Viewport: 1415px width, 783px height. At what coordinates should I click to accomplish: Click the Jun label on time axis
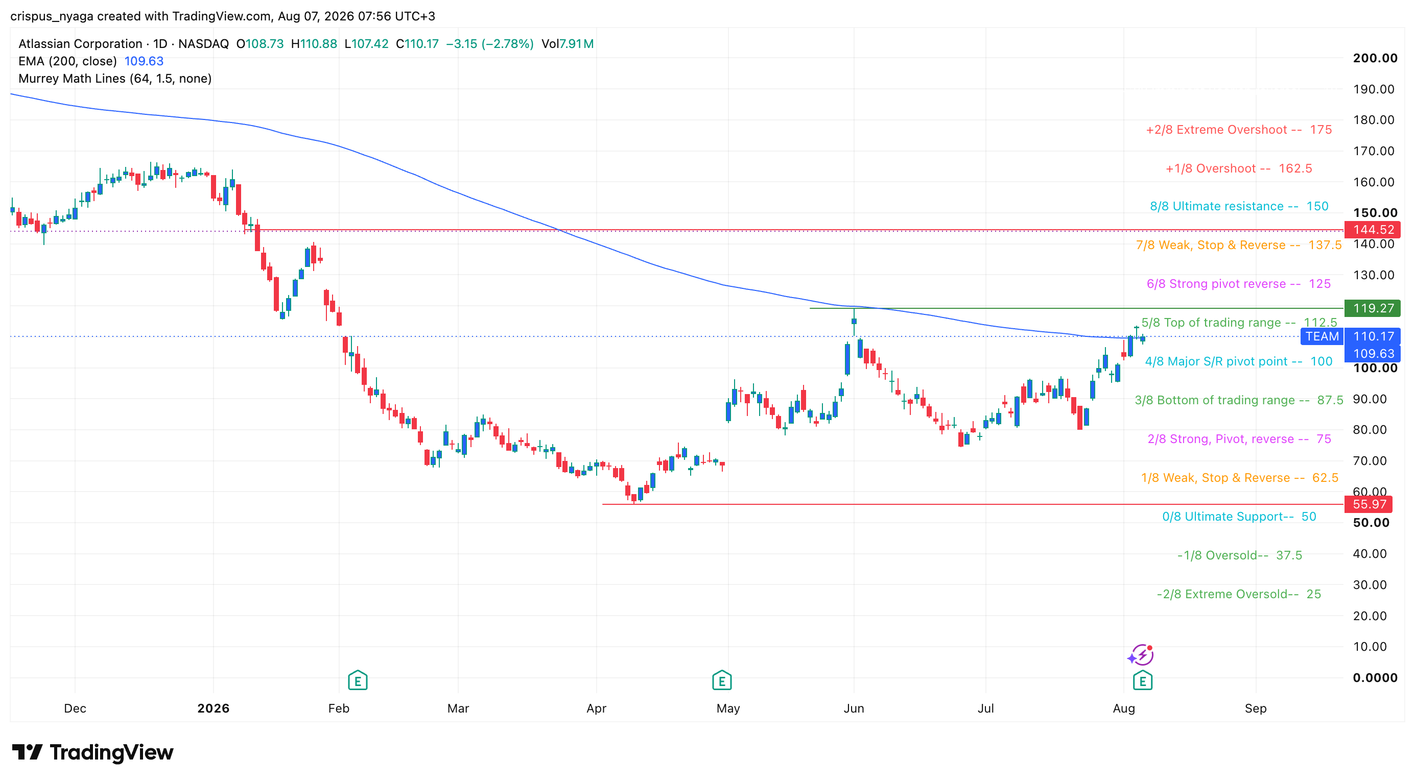(854, 708)
